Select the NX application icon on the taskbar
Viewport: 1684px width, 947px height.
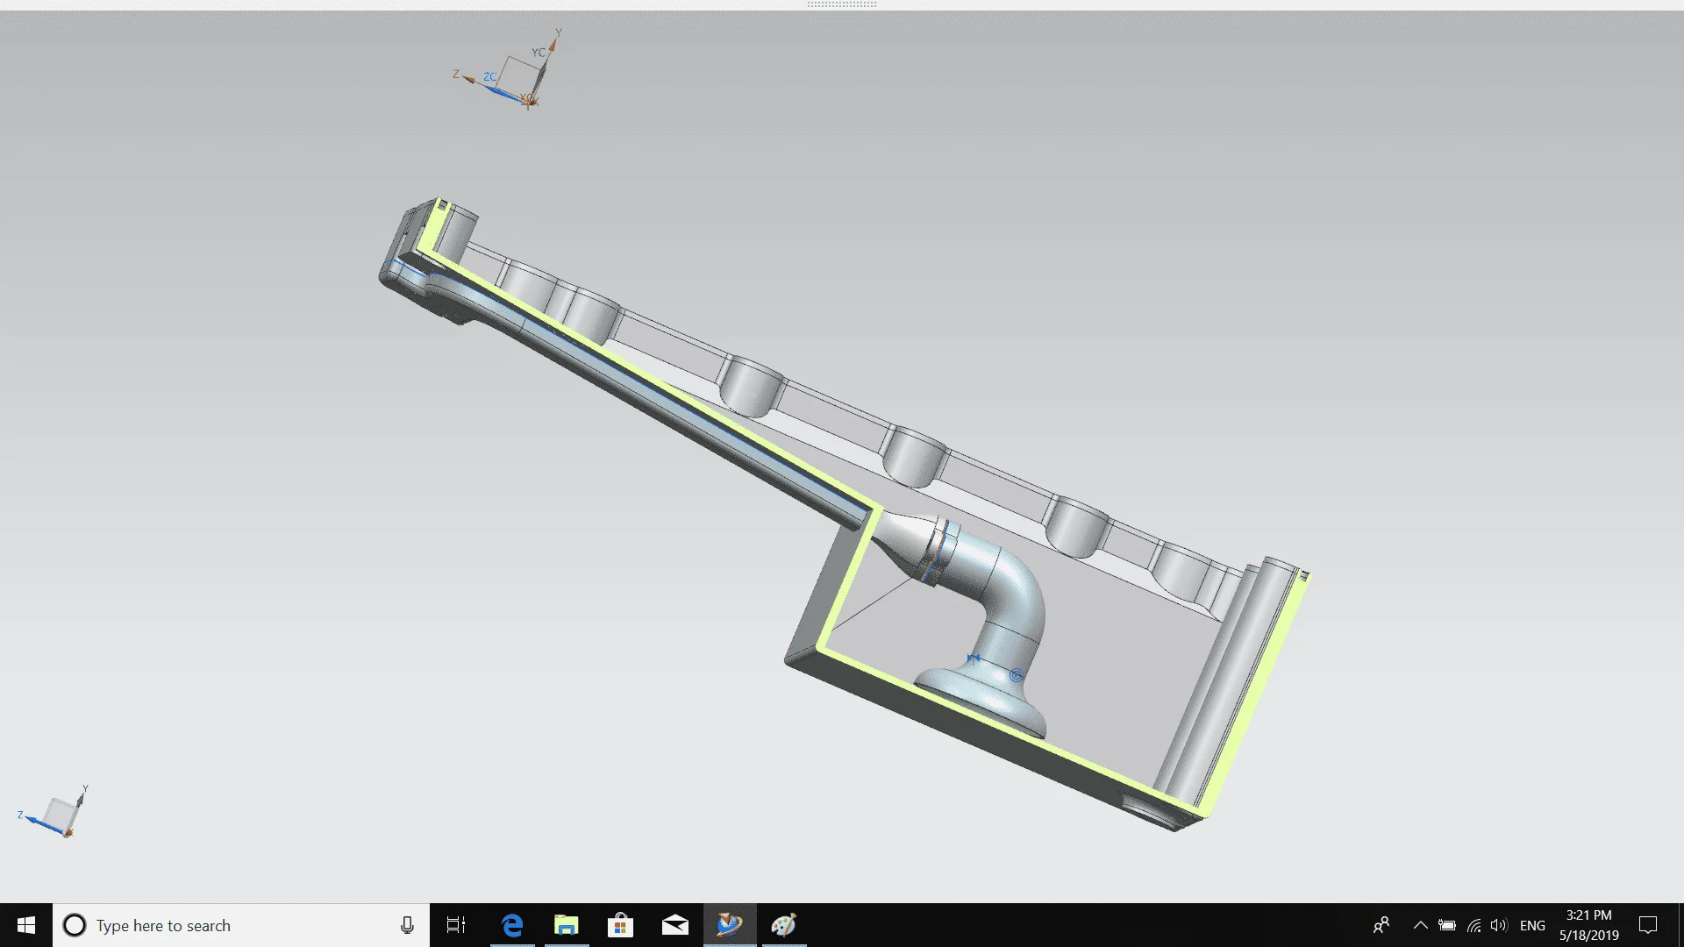tap(730, 925)
